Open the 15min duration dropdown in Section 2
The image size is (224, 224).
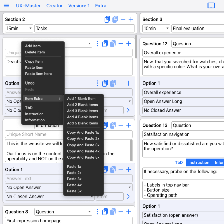pos(19,29)
